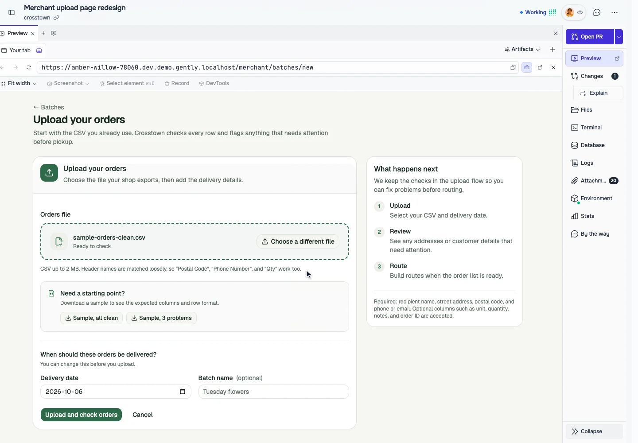Open the dropdown arrow beside Open PR

(x=619, y=37)
